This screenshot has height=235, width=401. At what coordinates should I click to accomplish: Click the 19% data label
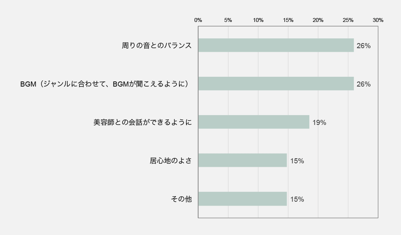click(319, 123)
